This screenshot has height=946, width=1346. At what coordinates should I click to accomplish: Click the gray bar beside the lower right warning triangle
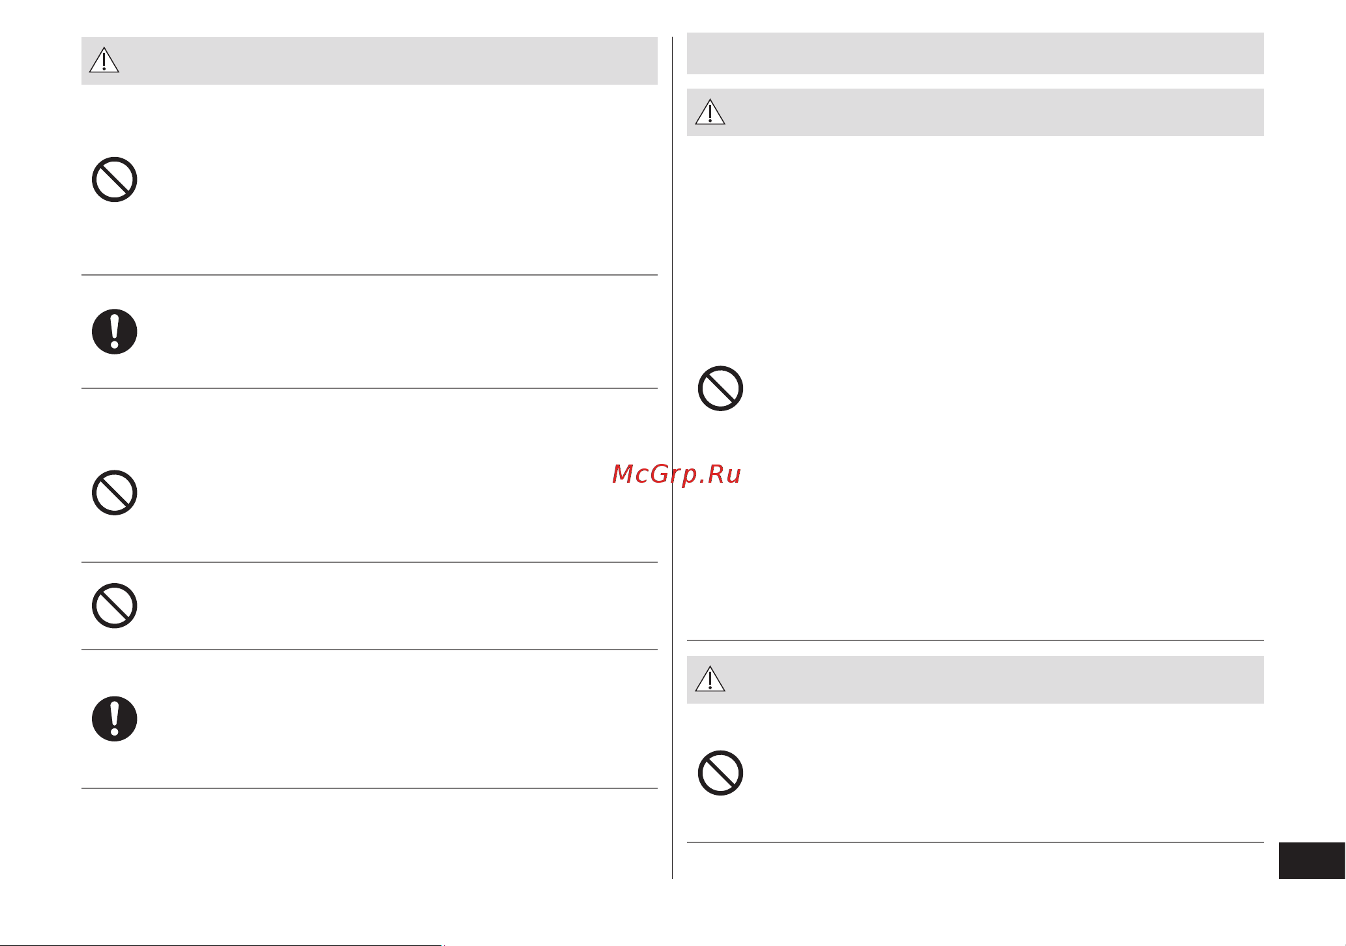[x=975, y=680]
